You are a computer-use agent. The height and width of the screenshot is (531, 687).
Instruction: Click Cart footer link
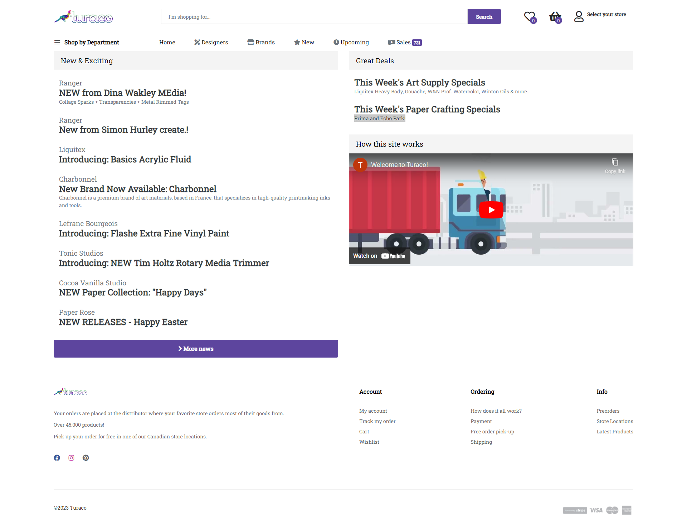coord(364,432)
